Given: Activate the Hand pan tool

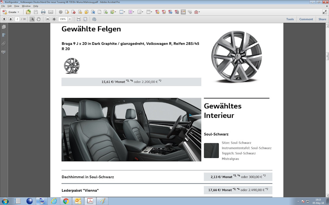Looking at the screenshot, I should coord(38,19).
